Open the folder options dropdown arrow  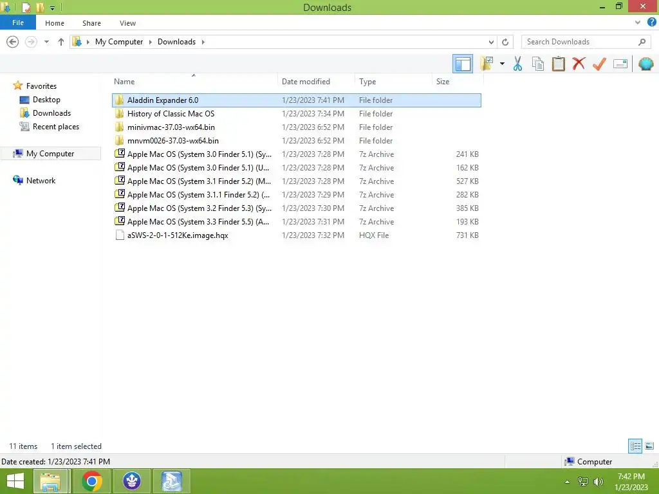pyautogui.click(x=502, y=64)
